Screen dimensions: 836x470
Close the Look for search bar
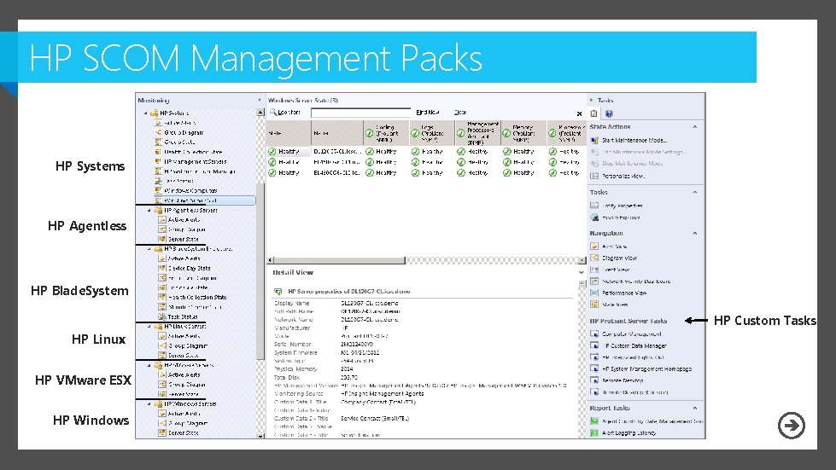[580, 113]
